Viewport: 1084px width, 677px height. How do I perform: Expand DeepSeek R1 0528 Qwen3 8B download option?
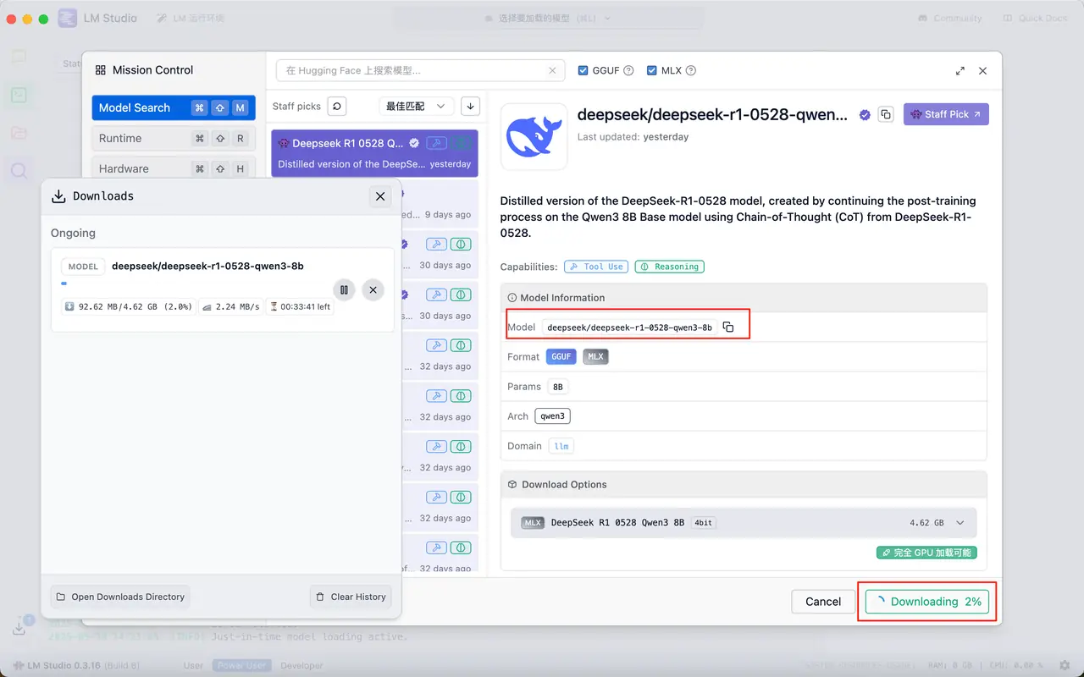click(744, 523)
